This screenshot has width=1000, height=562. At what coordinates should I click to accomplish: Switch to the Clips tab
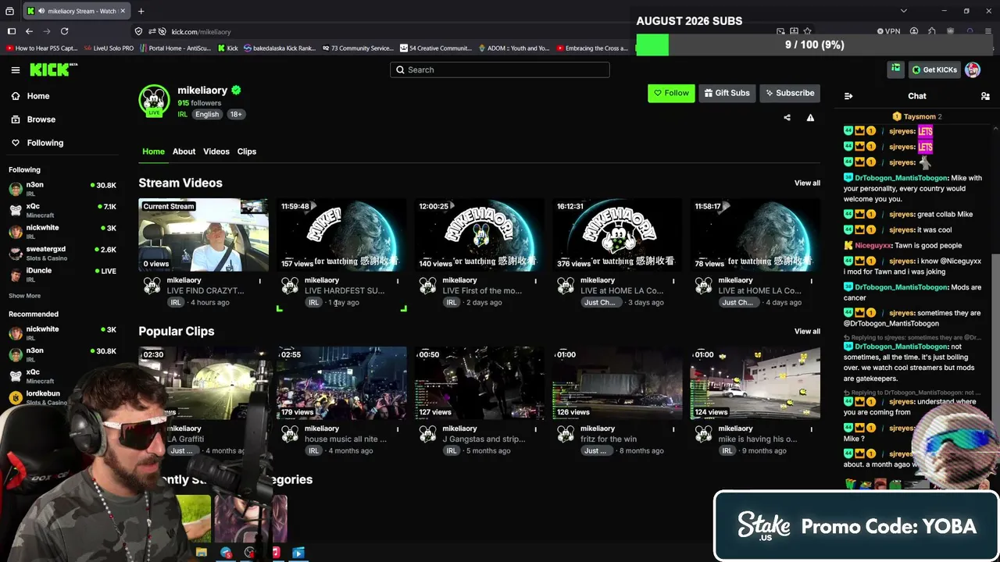coord(247,151)
